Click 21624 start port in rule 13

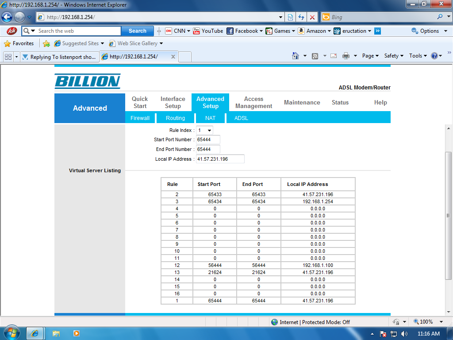click(215, 272)
